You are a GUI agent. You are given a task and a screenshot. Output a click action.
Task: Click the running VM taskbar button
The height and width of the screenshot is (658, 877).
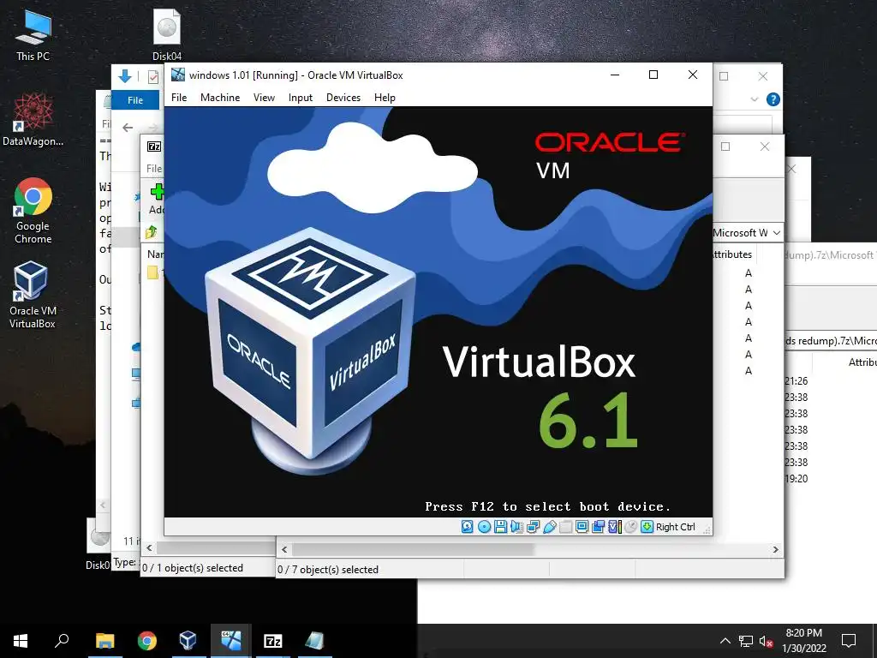[231, 641]
